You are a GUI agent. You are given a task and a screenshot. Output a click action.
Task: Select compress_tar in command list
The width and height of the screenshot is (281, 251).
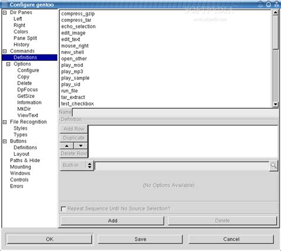point(76,20)
